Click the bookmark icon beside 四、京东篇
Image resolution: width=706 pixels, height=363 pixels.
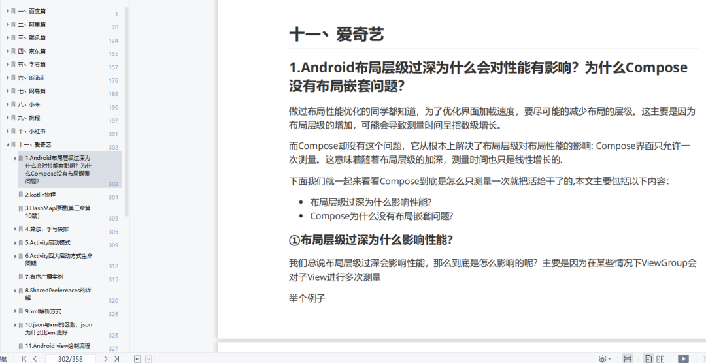tap(14, 51)
